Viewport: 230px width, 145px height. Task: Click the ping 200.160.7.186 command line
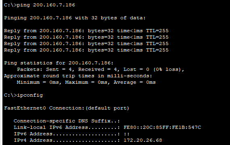point(40,5)
